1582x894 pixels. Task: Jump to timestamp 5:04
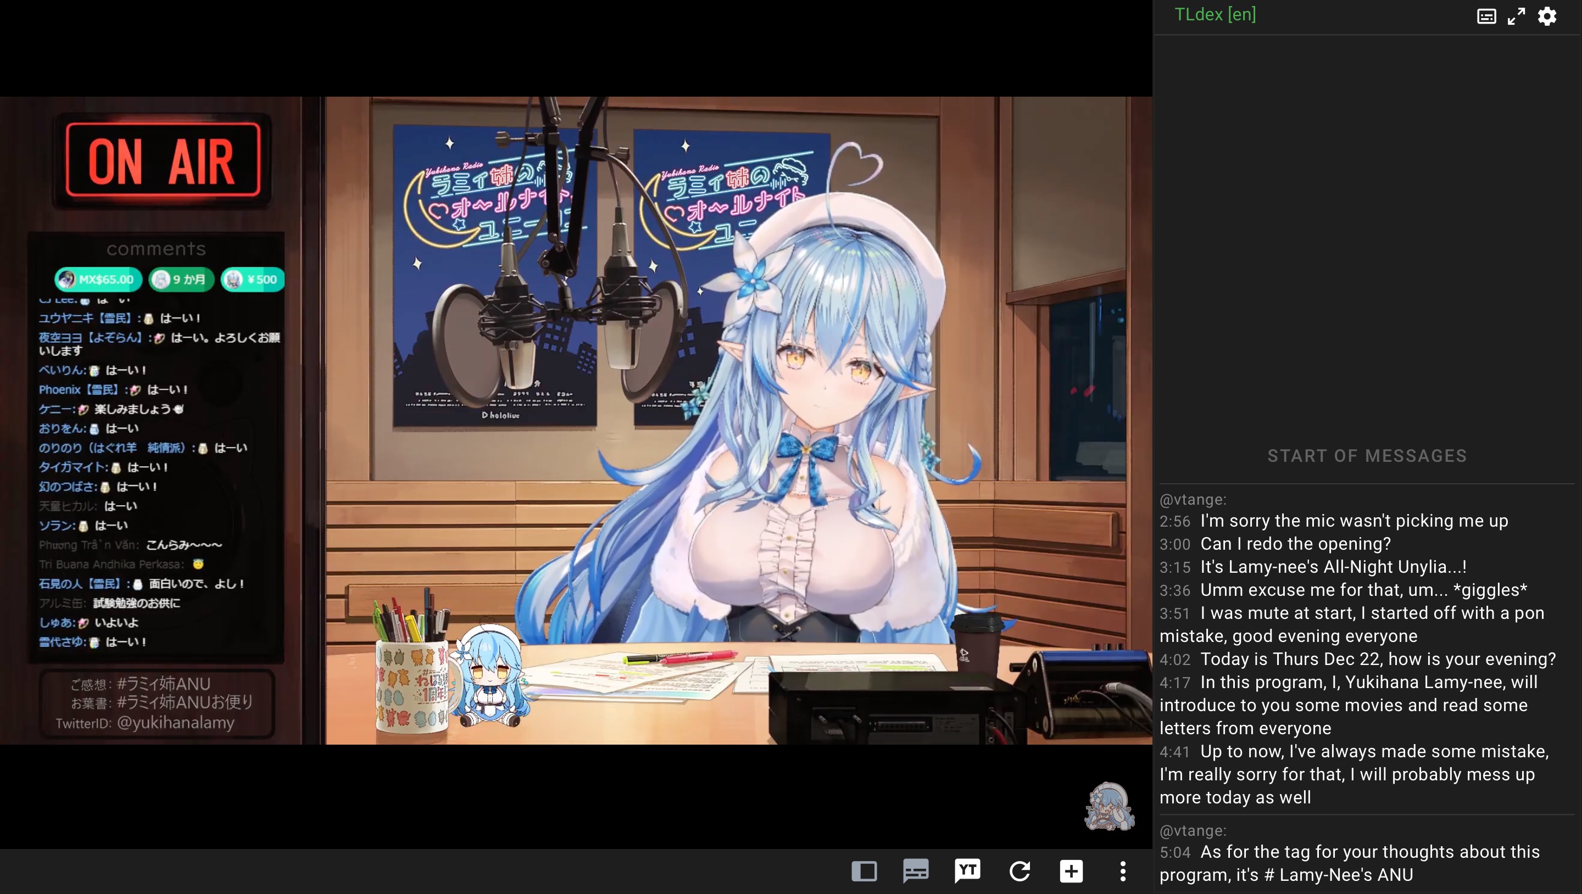[x=1174, y=852]
